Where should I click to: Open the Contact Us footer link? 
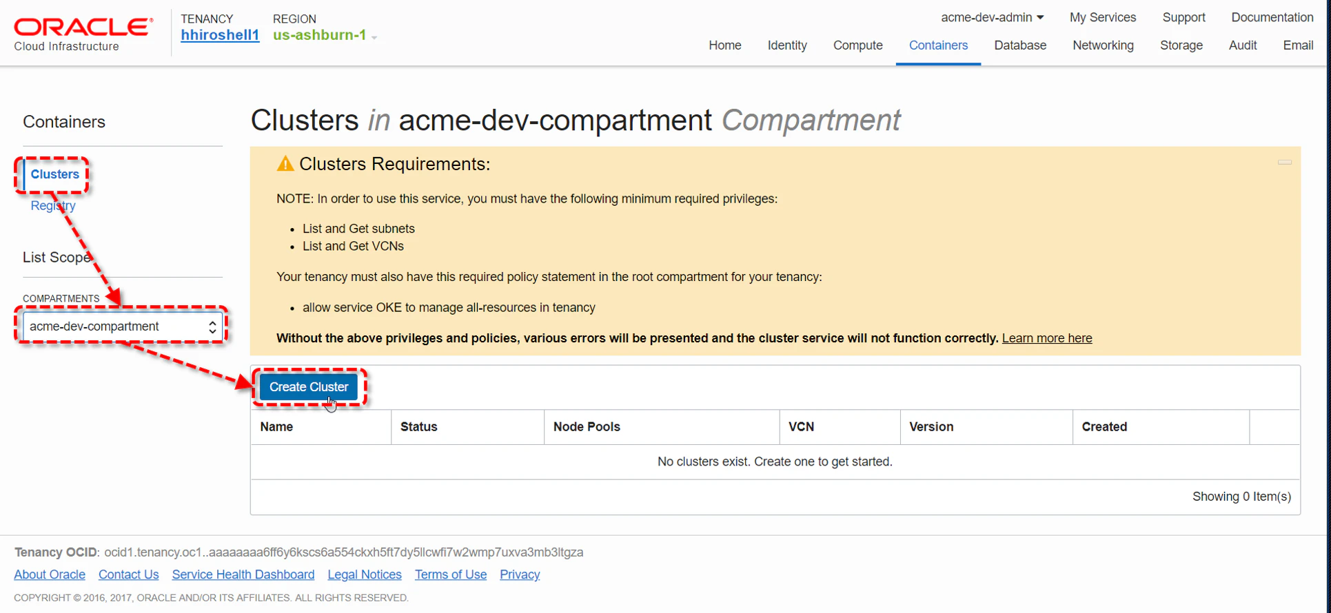[x=128, y=574]
